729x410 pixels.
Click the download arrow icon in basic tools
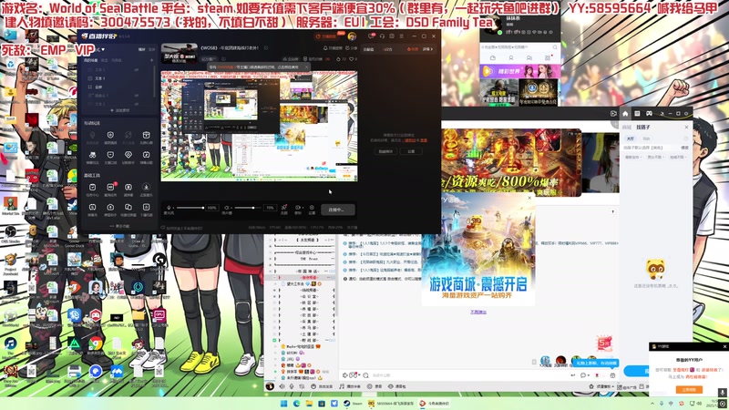(146, 187)
